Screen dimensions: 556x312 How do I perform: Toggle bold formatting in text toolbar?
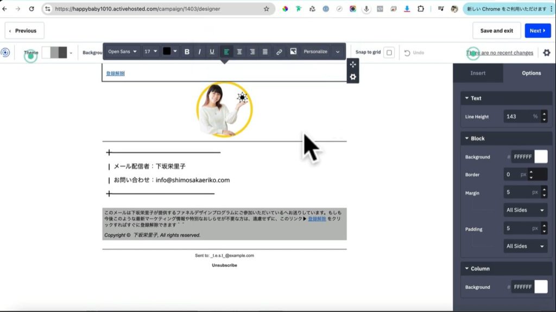coord(187,52)
